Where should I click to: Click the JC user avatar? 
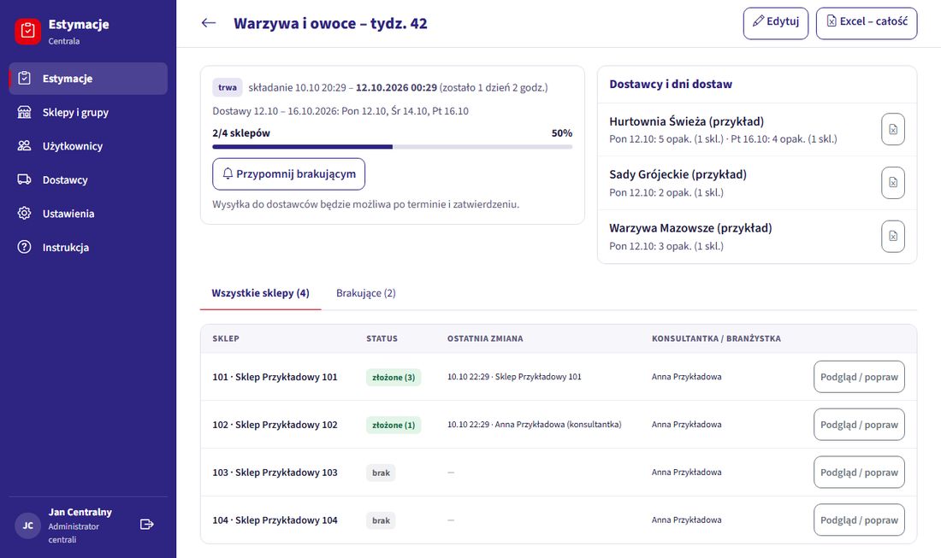click(27, 526)
